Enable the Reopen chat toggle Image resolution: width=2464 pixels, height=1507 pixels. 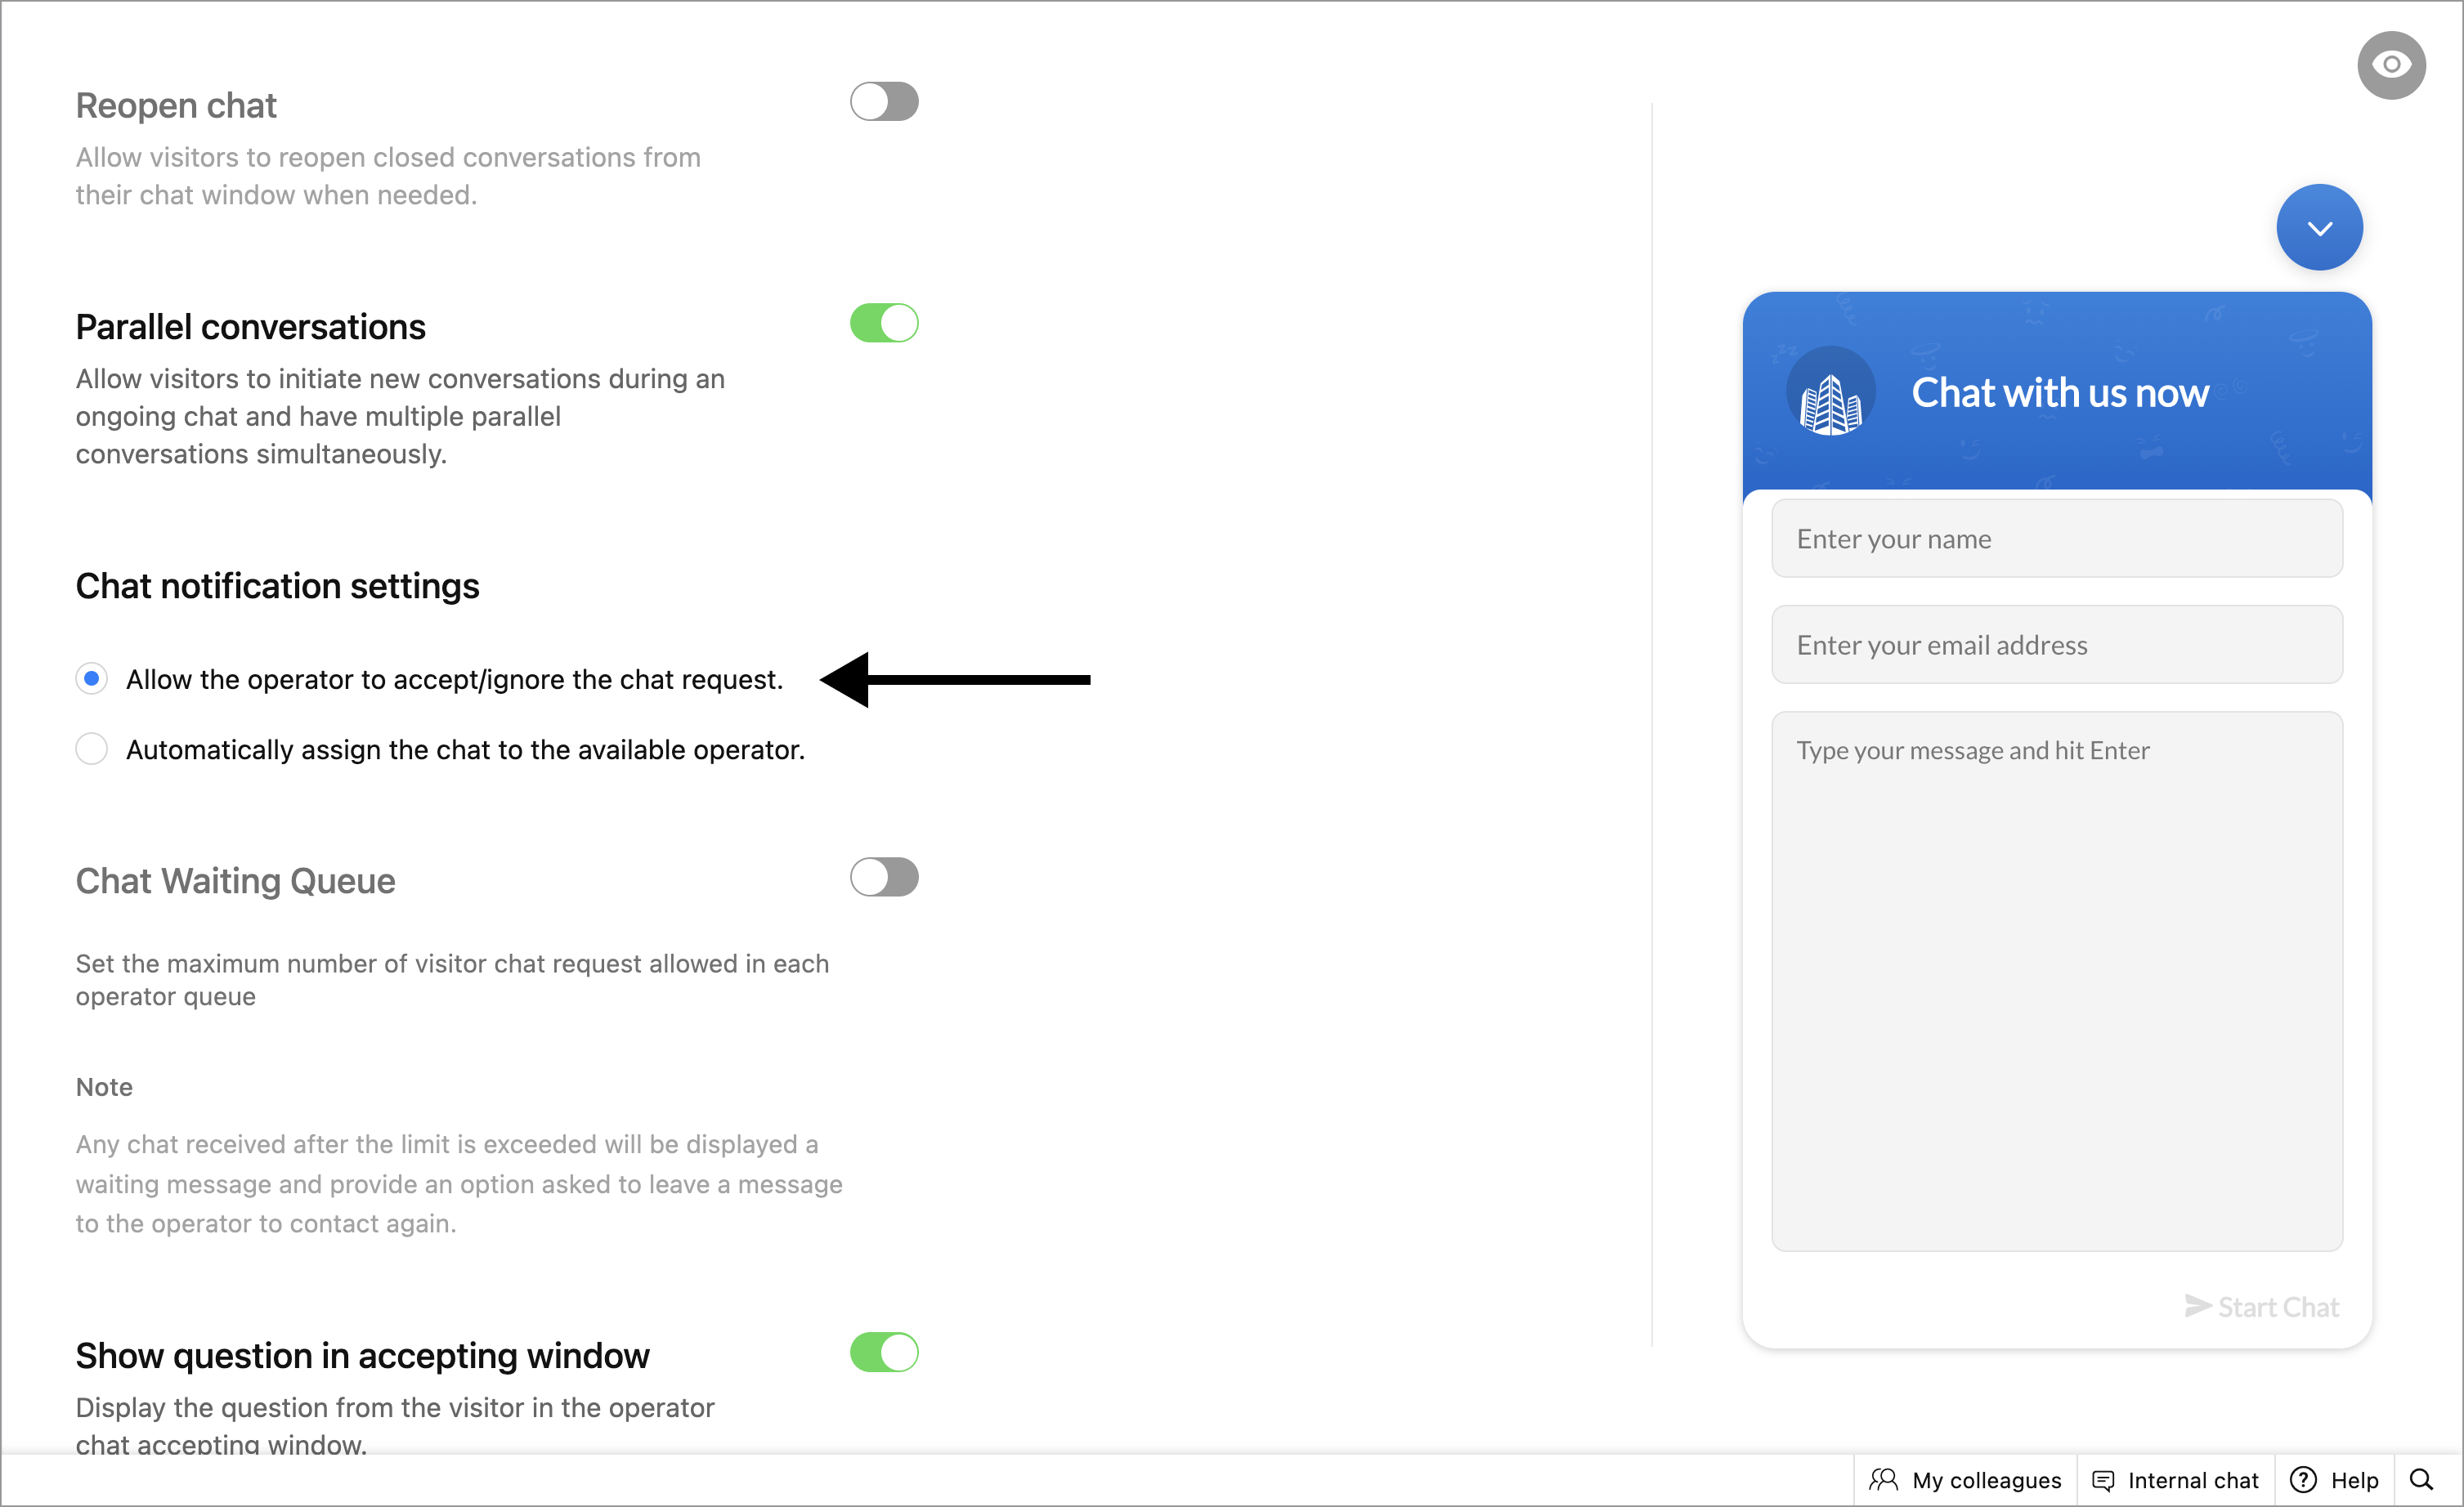(884, 102)
